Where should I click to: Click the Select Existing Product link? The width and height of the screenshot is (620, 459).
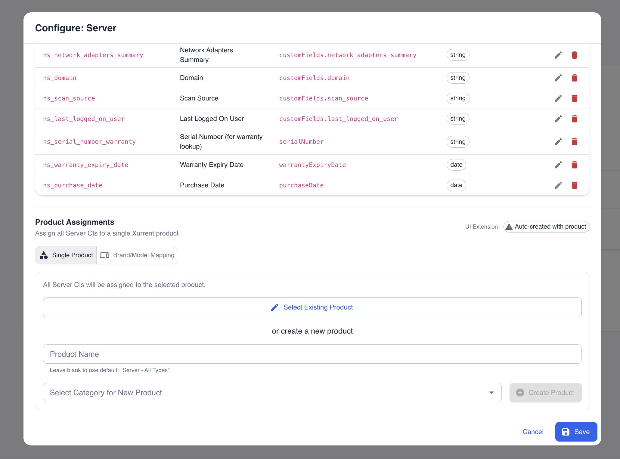point(318,307)
